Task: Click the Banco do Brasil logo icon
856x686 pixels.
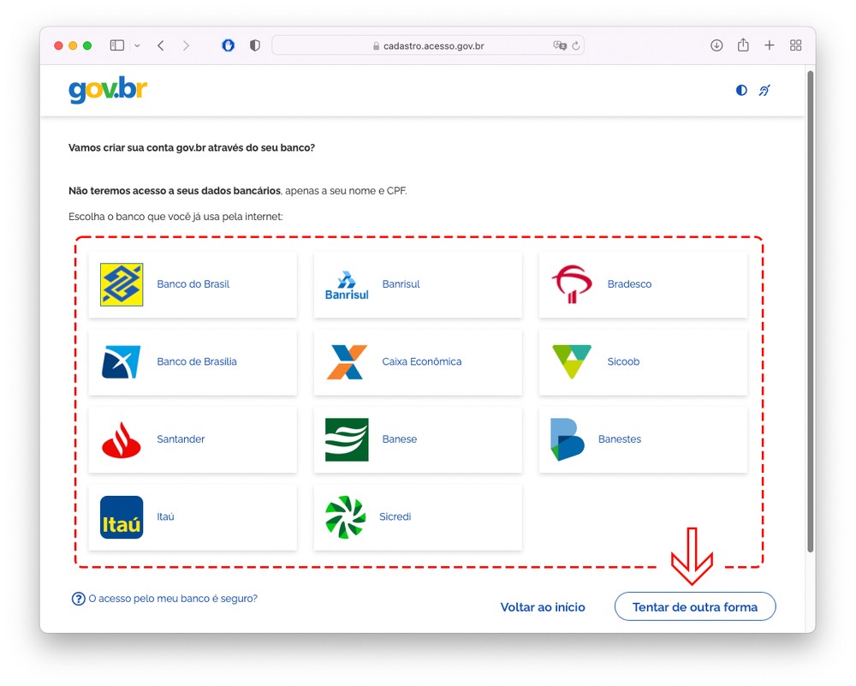Action: pyautogui.click(x=122, y=284)
